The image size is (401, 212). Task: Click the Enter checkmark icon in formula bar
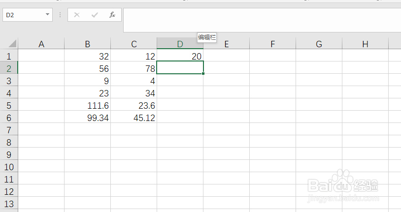[95, 15]
